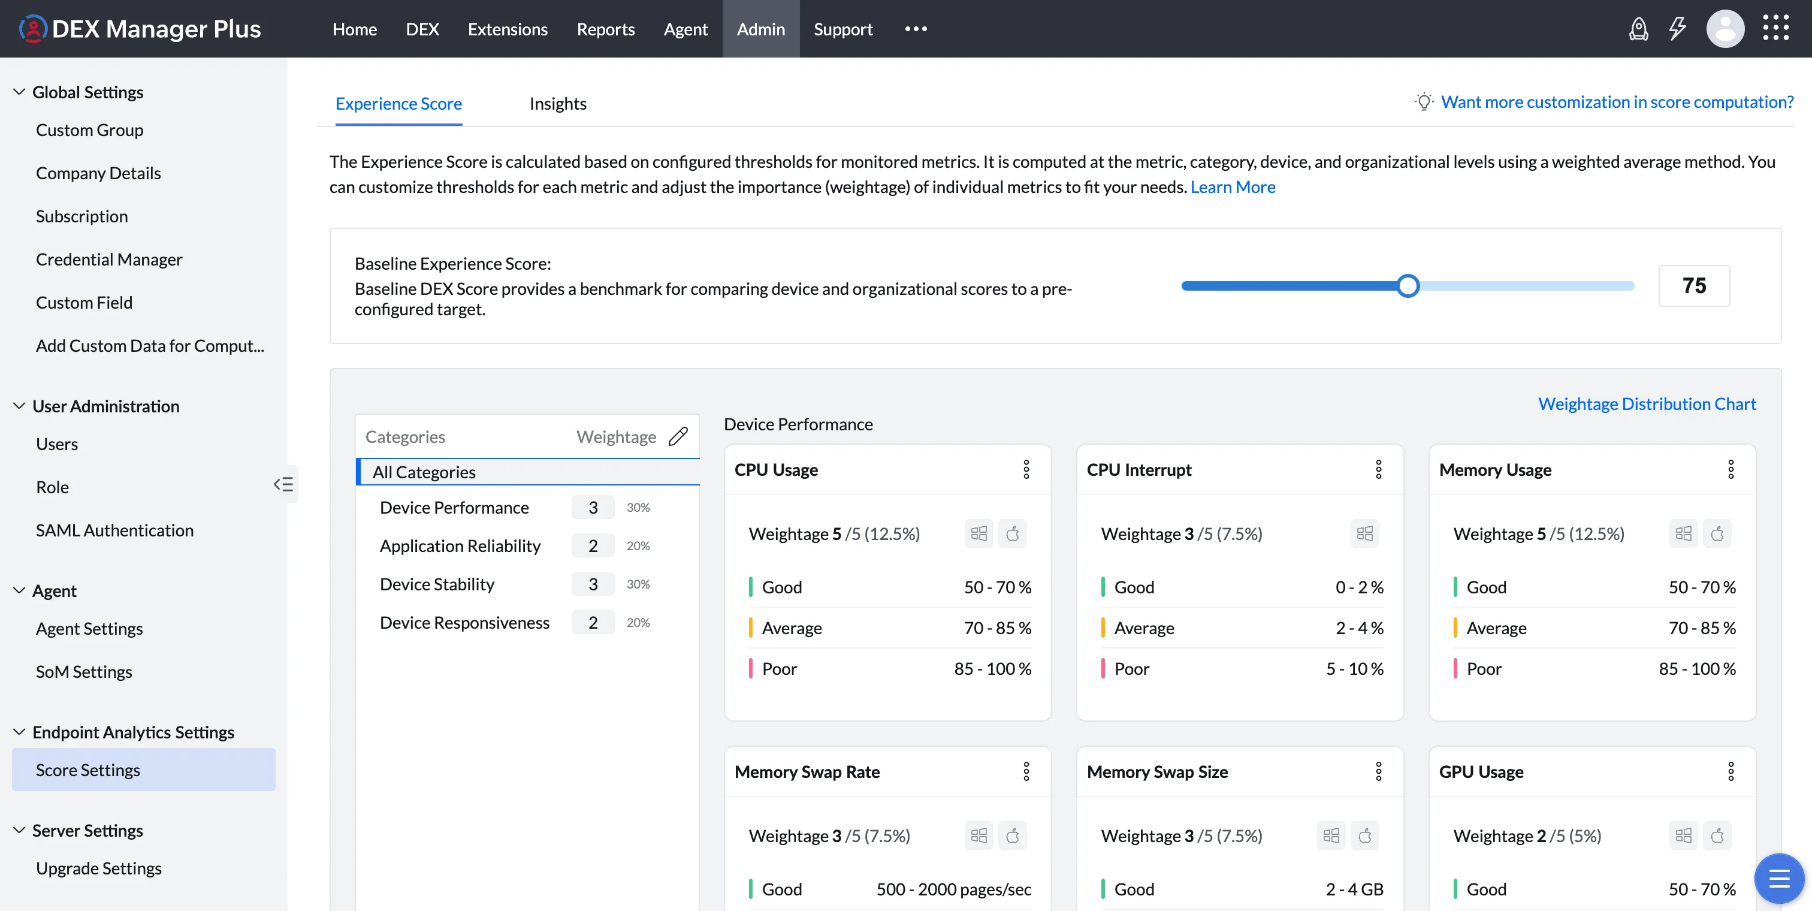Click 'Want more customization in score computation?'
1812x911 pixels.
pyautogui.click(x=1617, y=102)
